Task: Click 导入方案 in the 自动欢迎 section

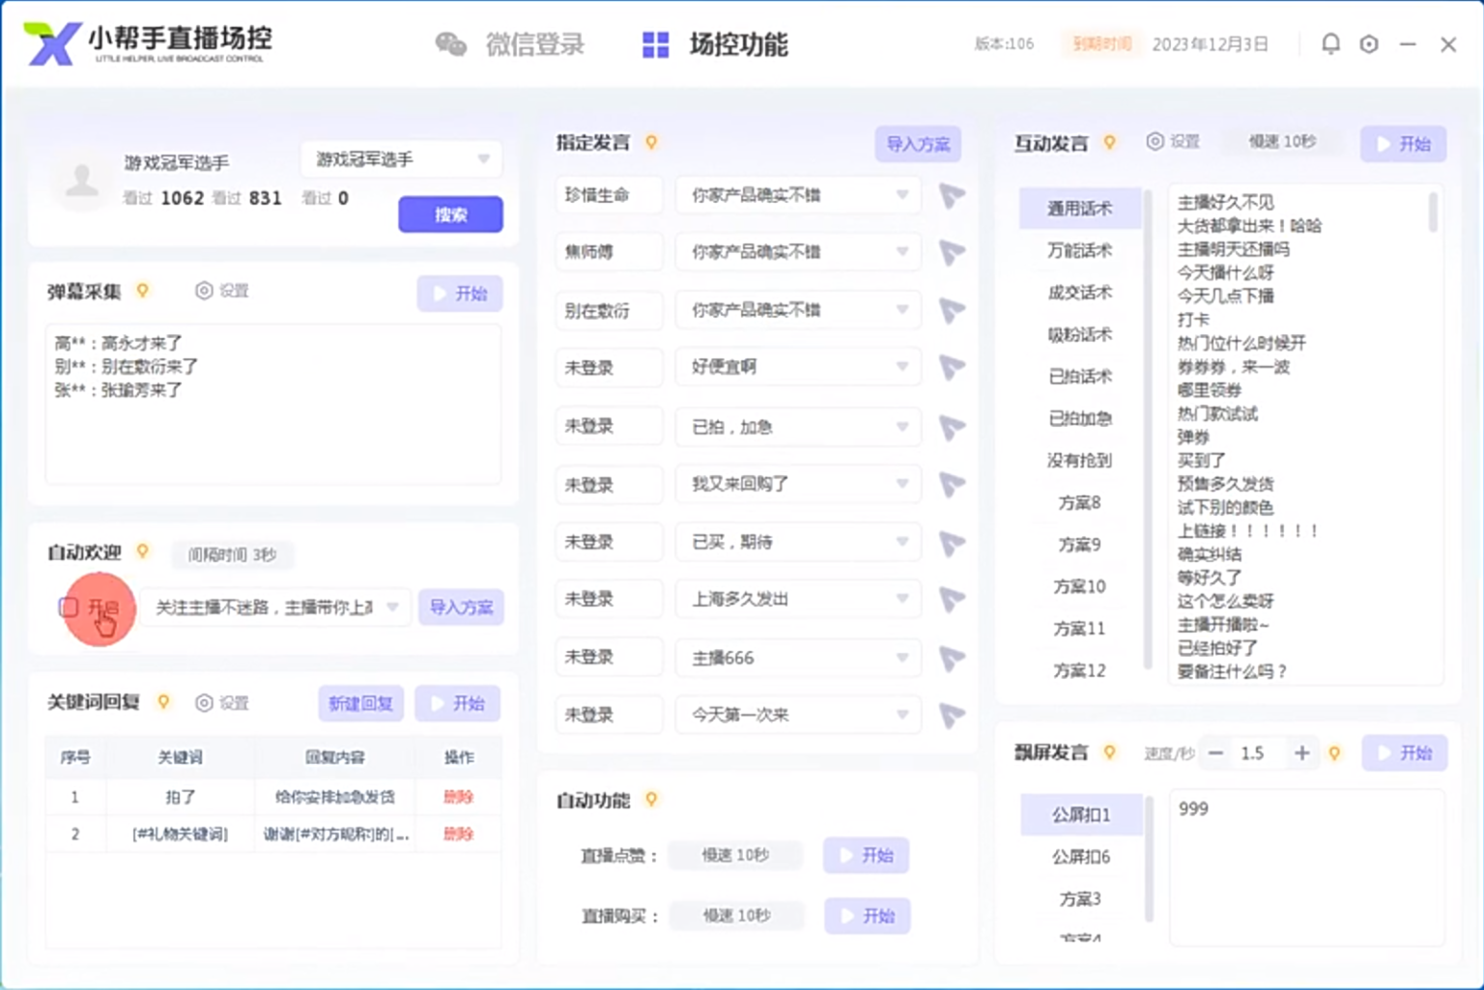Action: (x=461, y=608)
